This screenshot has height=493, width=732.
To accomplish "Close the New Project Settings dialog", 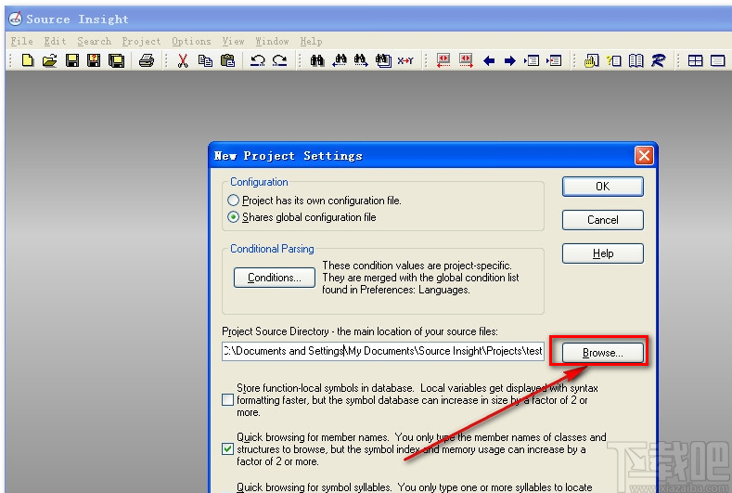I will tap(644, 156).
